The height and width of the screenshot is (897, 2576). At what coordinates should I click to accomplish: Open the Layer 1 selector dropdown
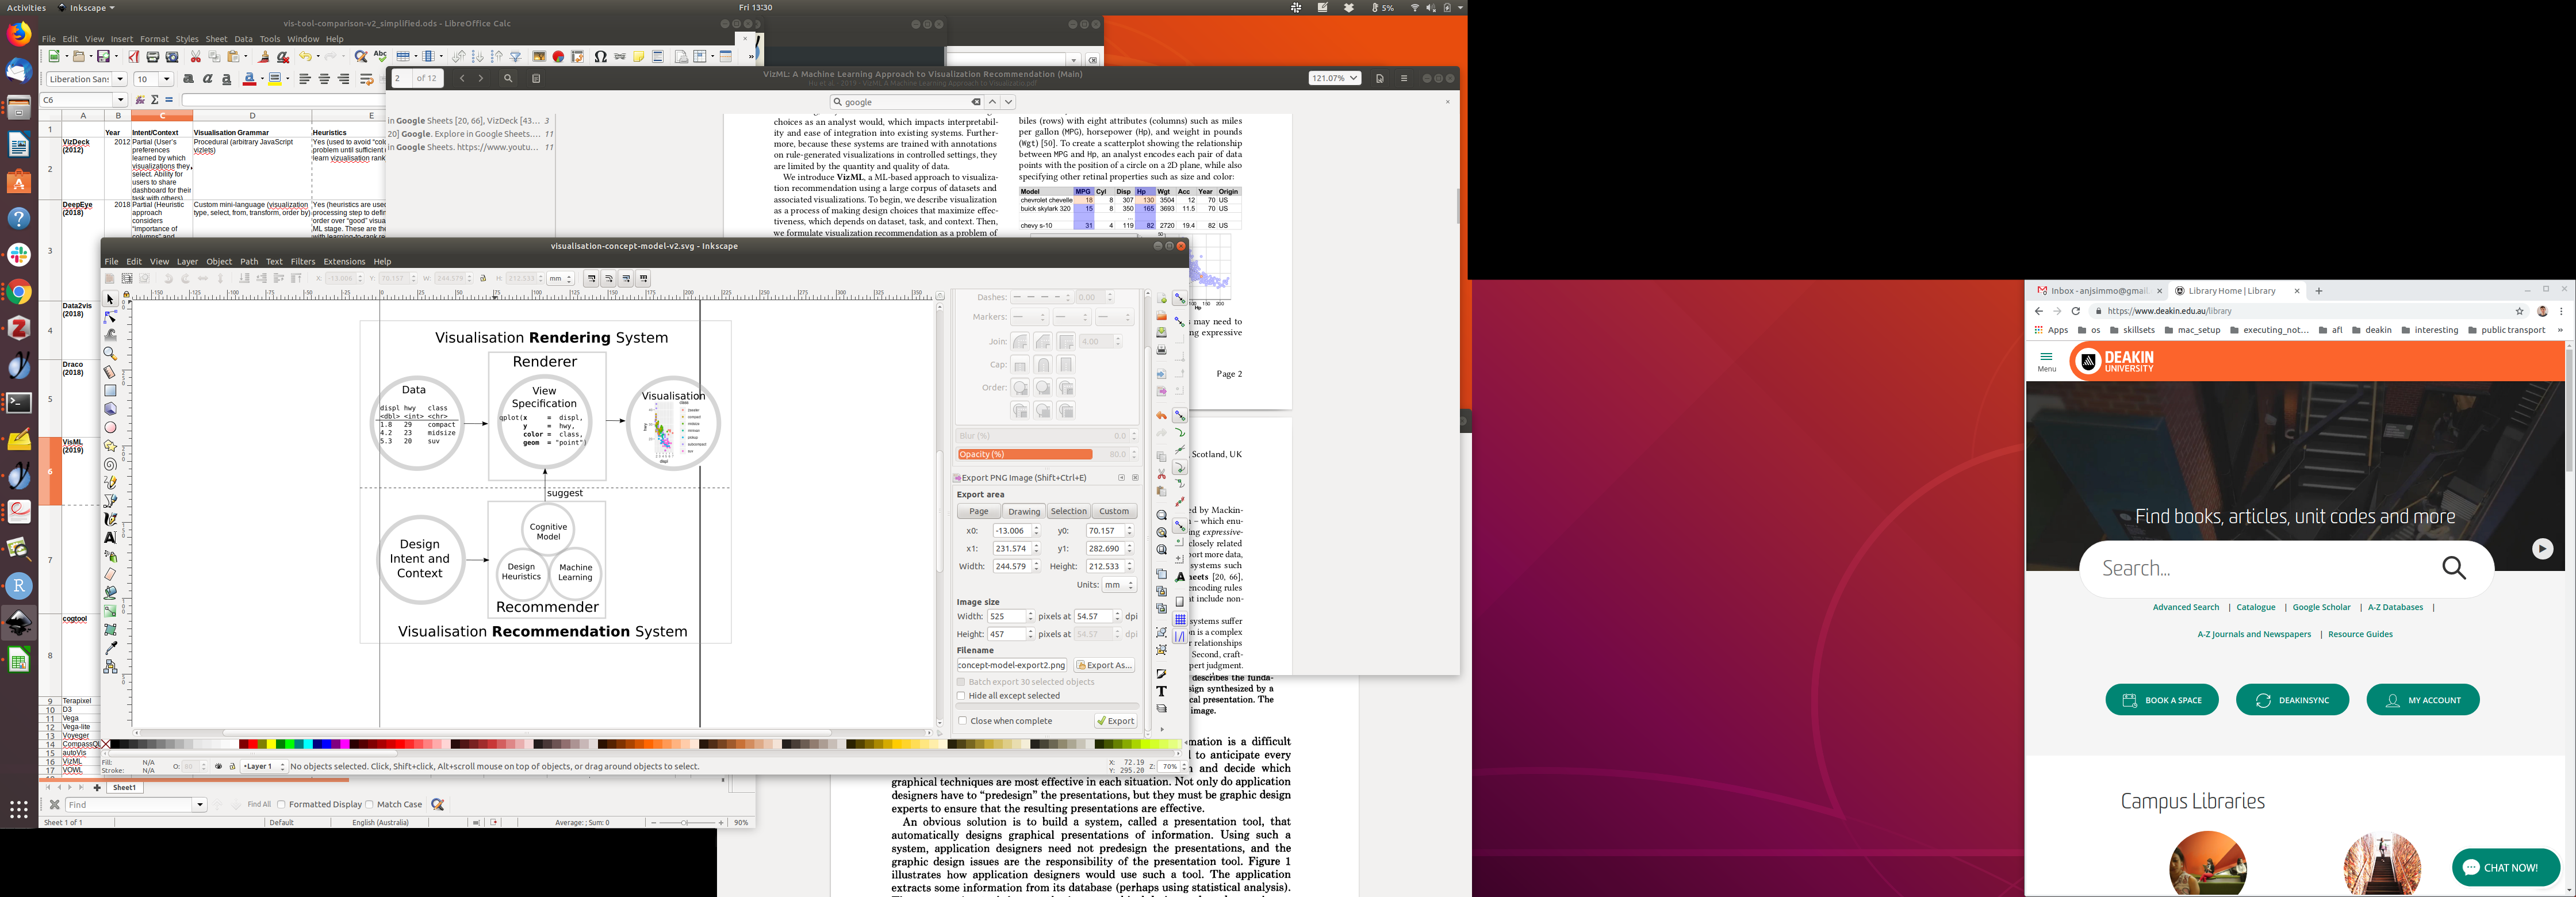click(265, 767)
